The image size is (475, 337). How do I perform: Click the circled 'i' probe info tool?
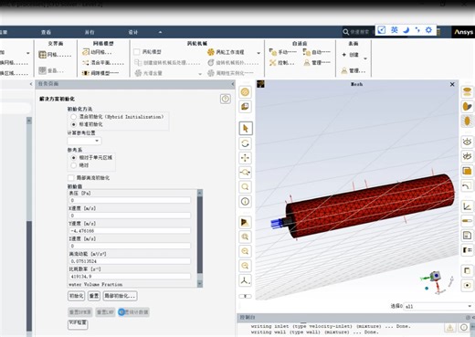point(246,201)
